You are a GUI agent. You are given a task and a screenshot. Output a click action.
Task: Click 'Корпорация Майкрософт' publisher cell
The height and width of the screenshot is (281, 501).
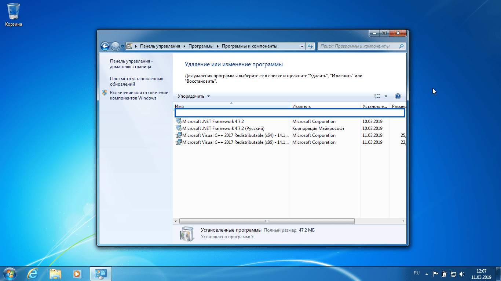point(318,128)
